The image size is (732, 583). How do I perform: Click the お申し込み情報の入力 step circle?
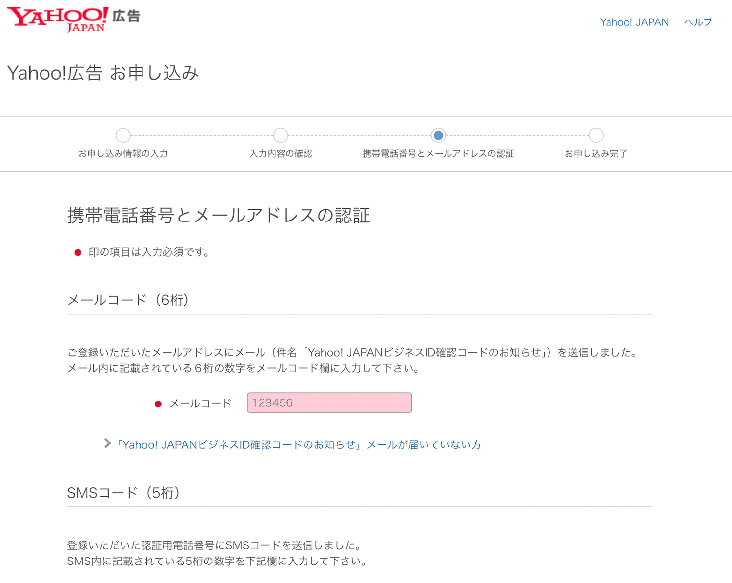123,135
